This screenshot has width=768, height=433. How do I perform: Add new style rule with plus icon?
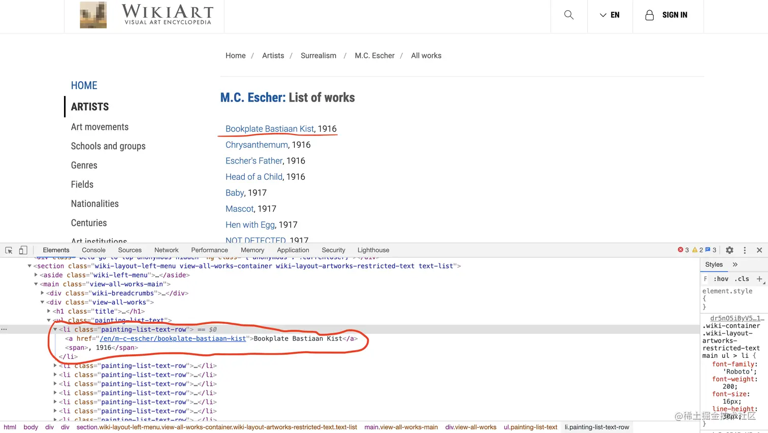pyautogui.click(x=759, y=279)
